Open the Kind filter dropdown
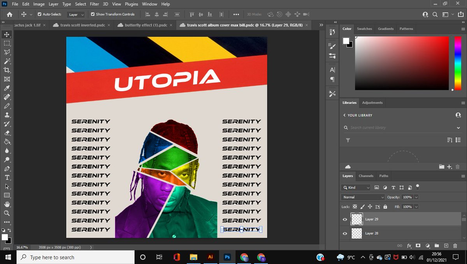The width and height of the screenshot is (467, 264). pos(356,187)
